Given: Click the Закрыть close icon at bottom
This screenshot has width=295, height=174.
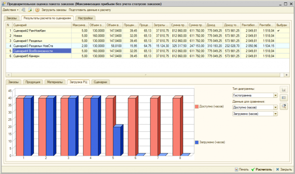Looking at the screenshot, I should click(277, 169).
